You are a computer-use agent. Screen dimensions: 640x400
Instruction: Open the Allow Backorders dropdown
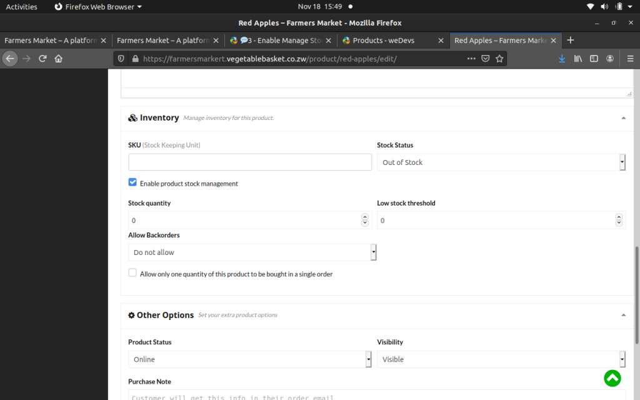coord(252,252)
